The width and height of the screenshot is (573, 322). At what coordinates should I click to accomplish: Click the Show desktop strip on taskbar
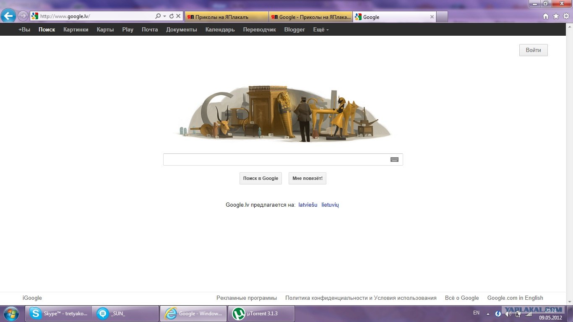570,314
